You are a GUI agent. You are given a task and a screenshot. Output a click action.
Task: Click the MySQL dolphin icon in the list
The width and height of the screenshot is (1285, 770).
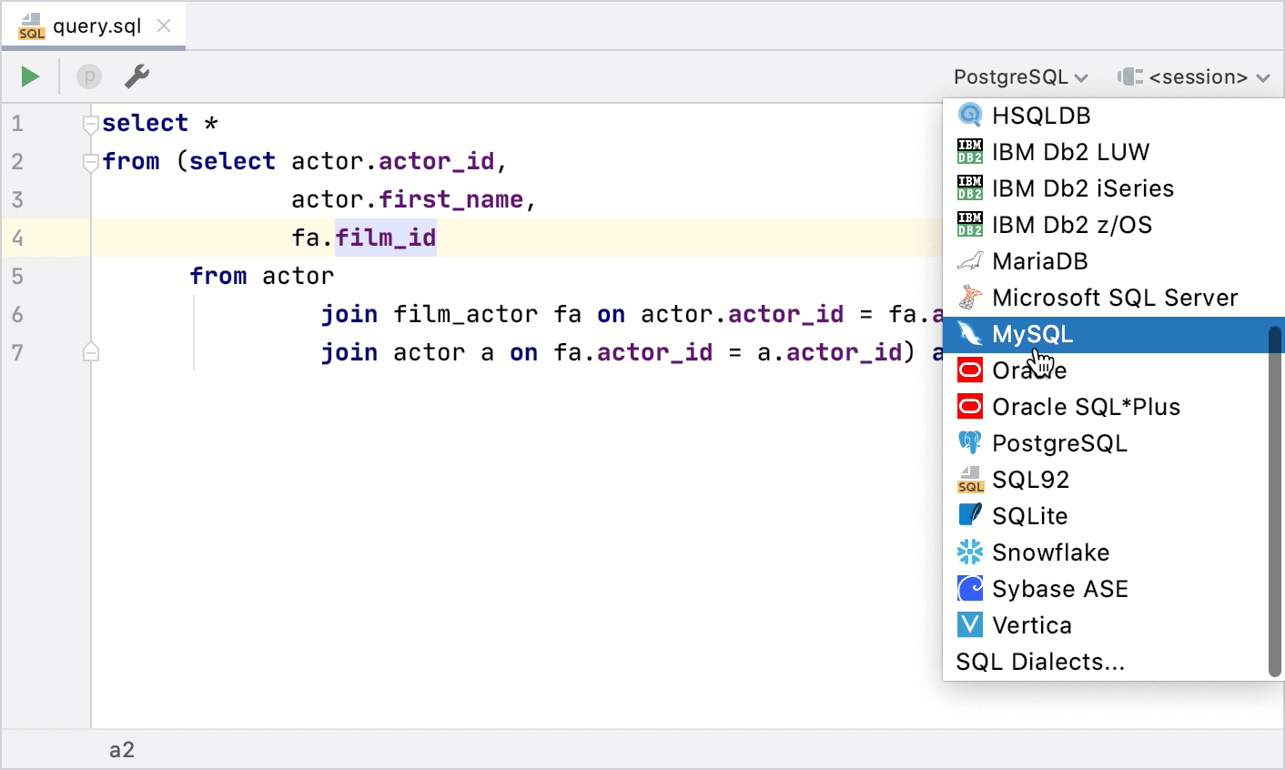[x=968, y=333]
